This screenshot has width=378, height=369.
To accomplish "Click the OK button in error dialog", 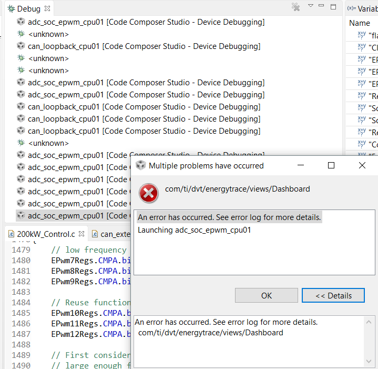I will (x=267, y=295).
